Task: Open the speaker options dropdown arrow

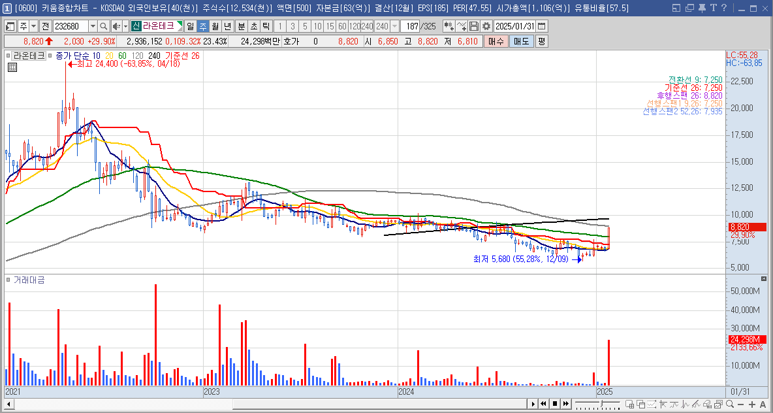Action: click(125, 26)
